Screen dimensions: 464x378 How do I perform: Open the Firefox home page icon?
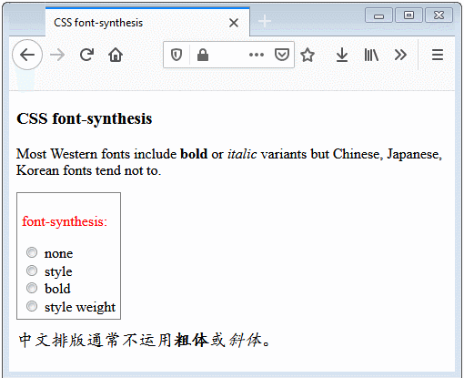(x=116, y=55)
